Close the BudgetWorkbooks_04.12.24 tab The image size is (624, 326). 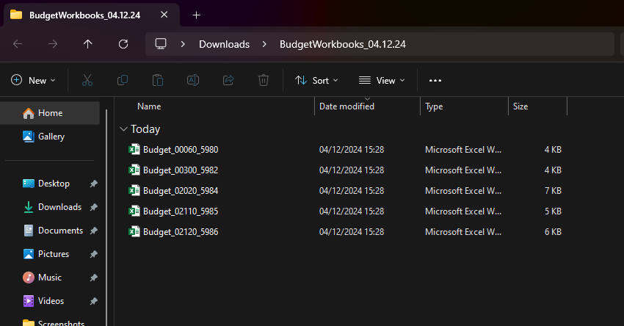(x=164, y=15)
